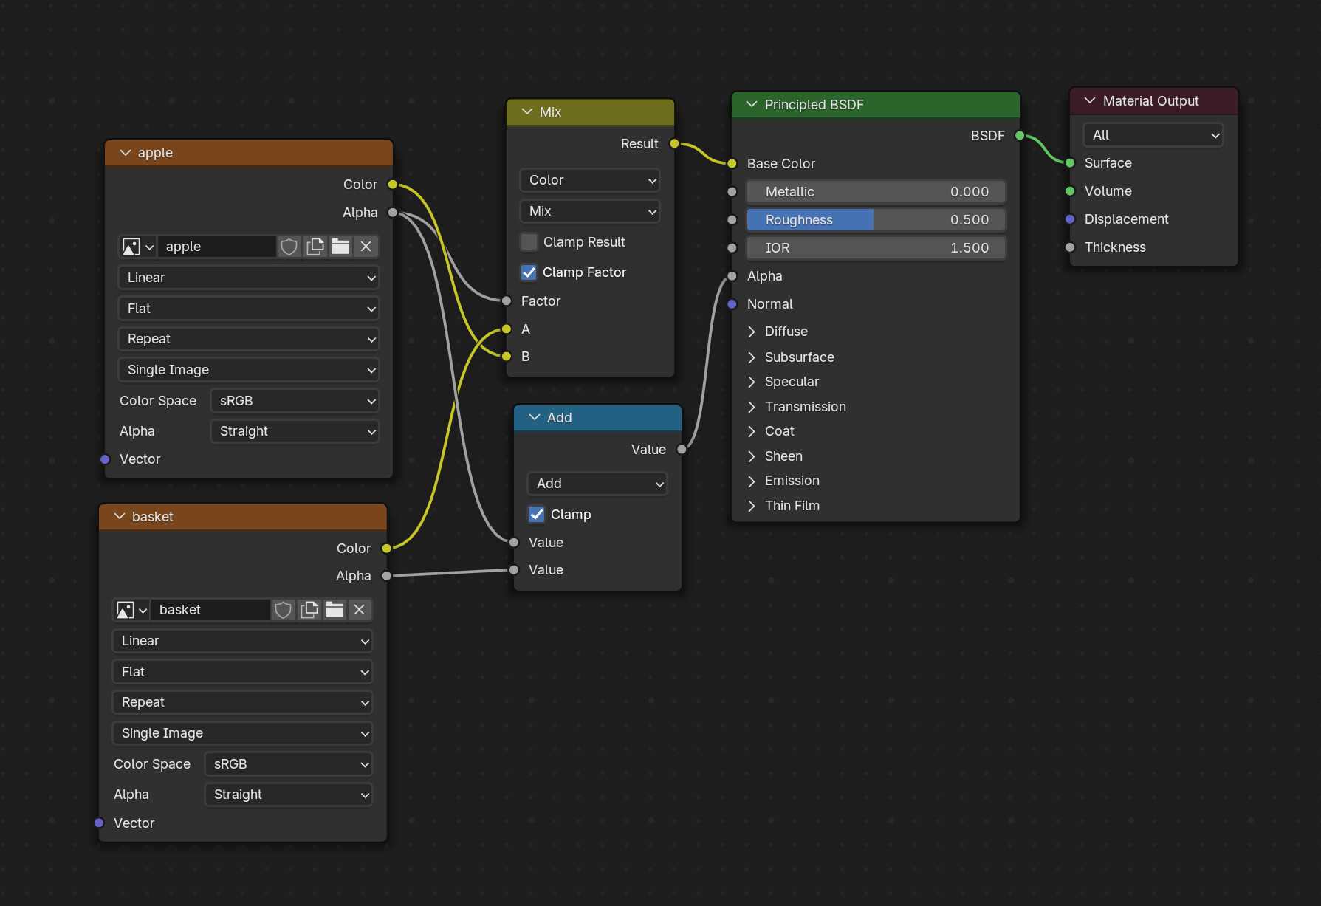Screen dimensions: 1321x906
Task: Open image browse menu on apple node
Action: point(137,247)
